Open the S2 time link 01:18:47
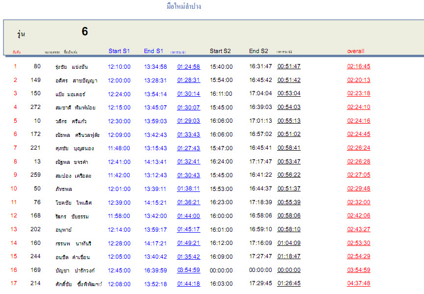 tap(289, 257)
